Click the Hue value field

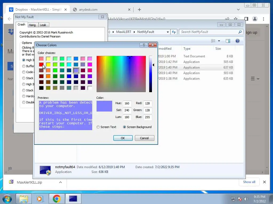(127, 103)
